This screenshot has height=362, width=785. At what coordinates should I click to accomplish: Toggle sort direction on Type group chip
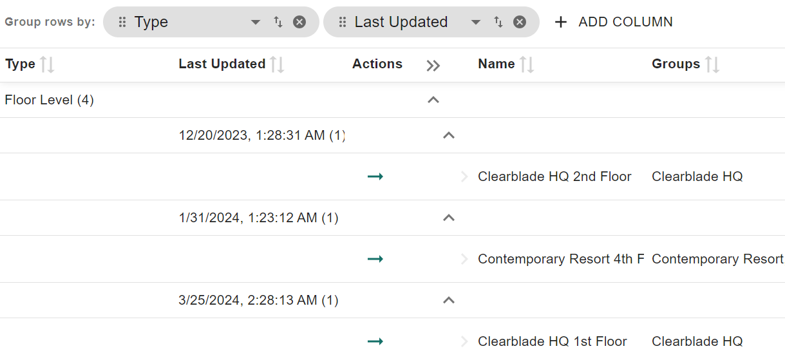278,22
